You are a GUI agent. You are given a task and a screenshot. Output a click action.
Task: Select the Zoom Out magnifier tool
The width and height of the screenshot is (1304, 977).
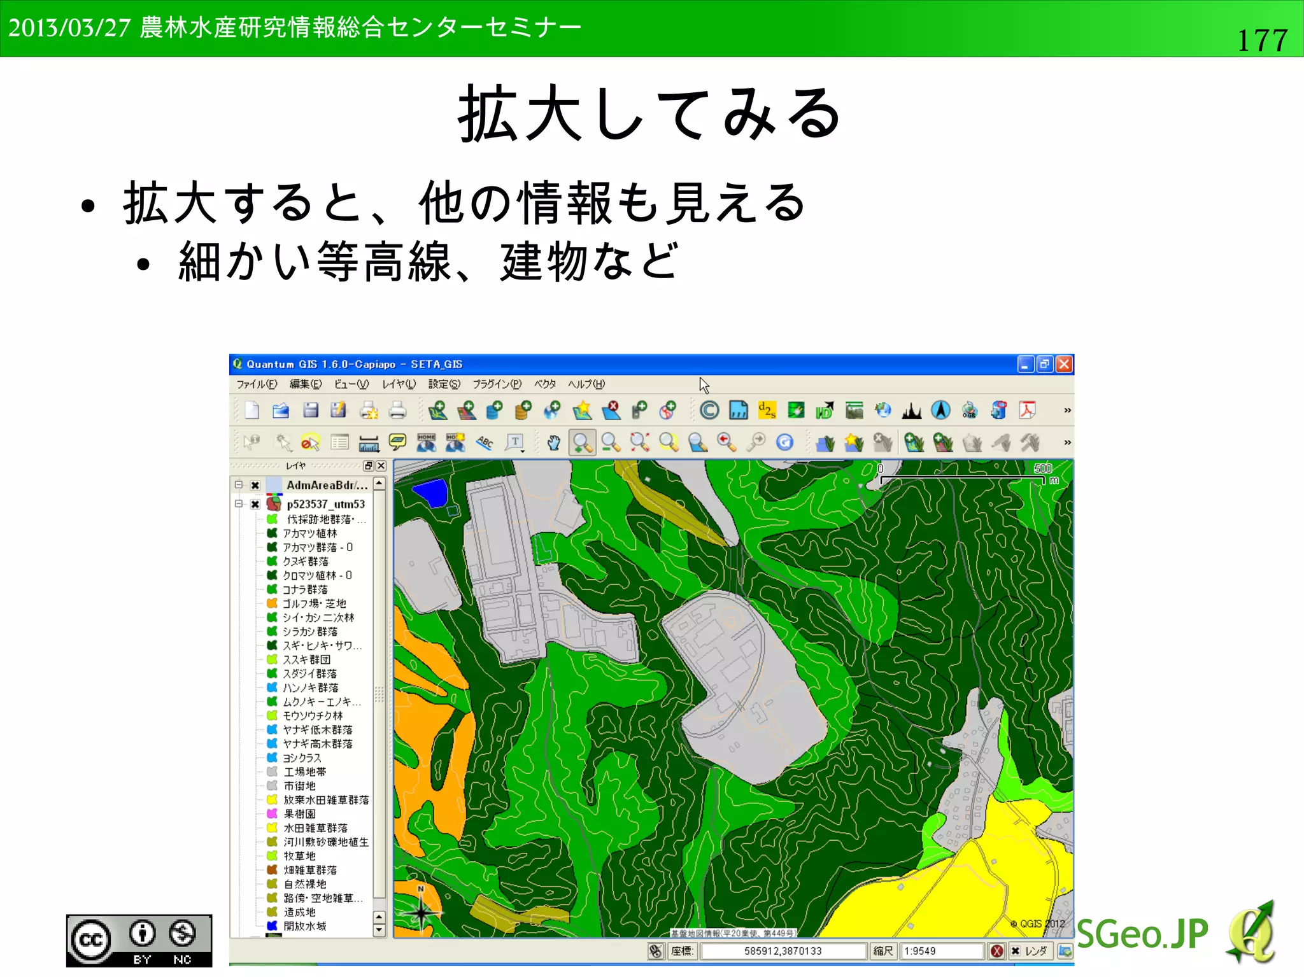pyautogui.click(x=611, y=442)
